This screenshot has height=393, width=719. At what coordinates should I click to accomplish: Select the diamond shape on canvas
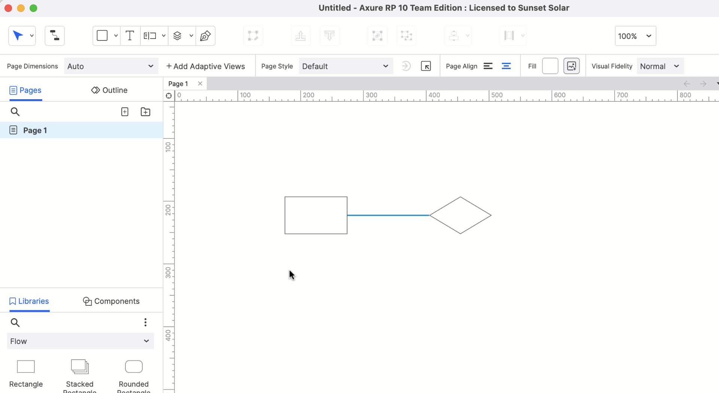point(460,215)
